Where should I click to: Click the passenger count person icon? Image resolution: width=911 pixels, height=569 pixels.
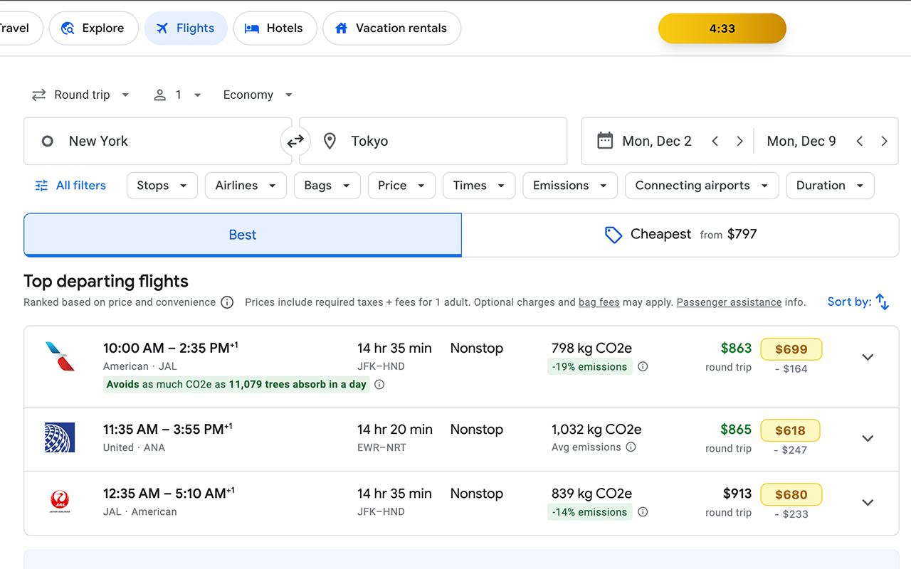point(160,95)
